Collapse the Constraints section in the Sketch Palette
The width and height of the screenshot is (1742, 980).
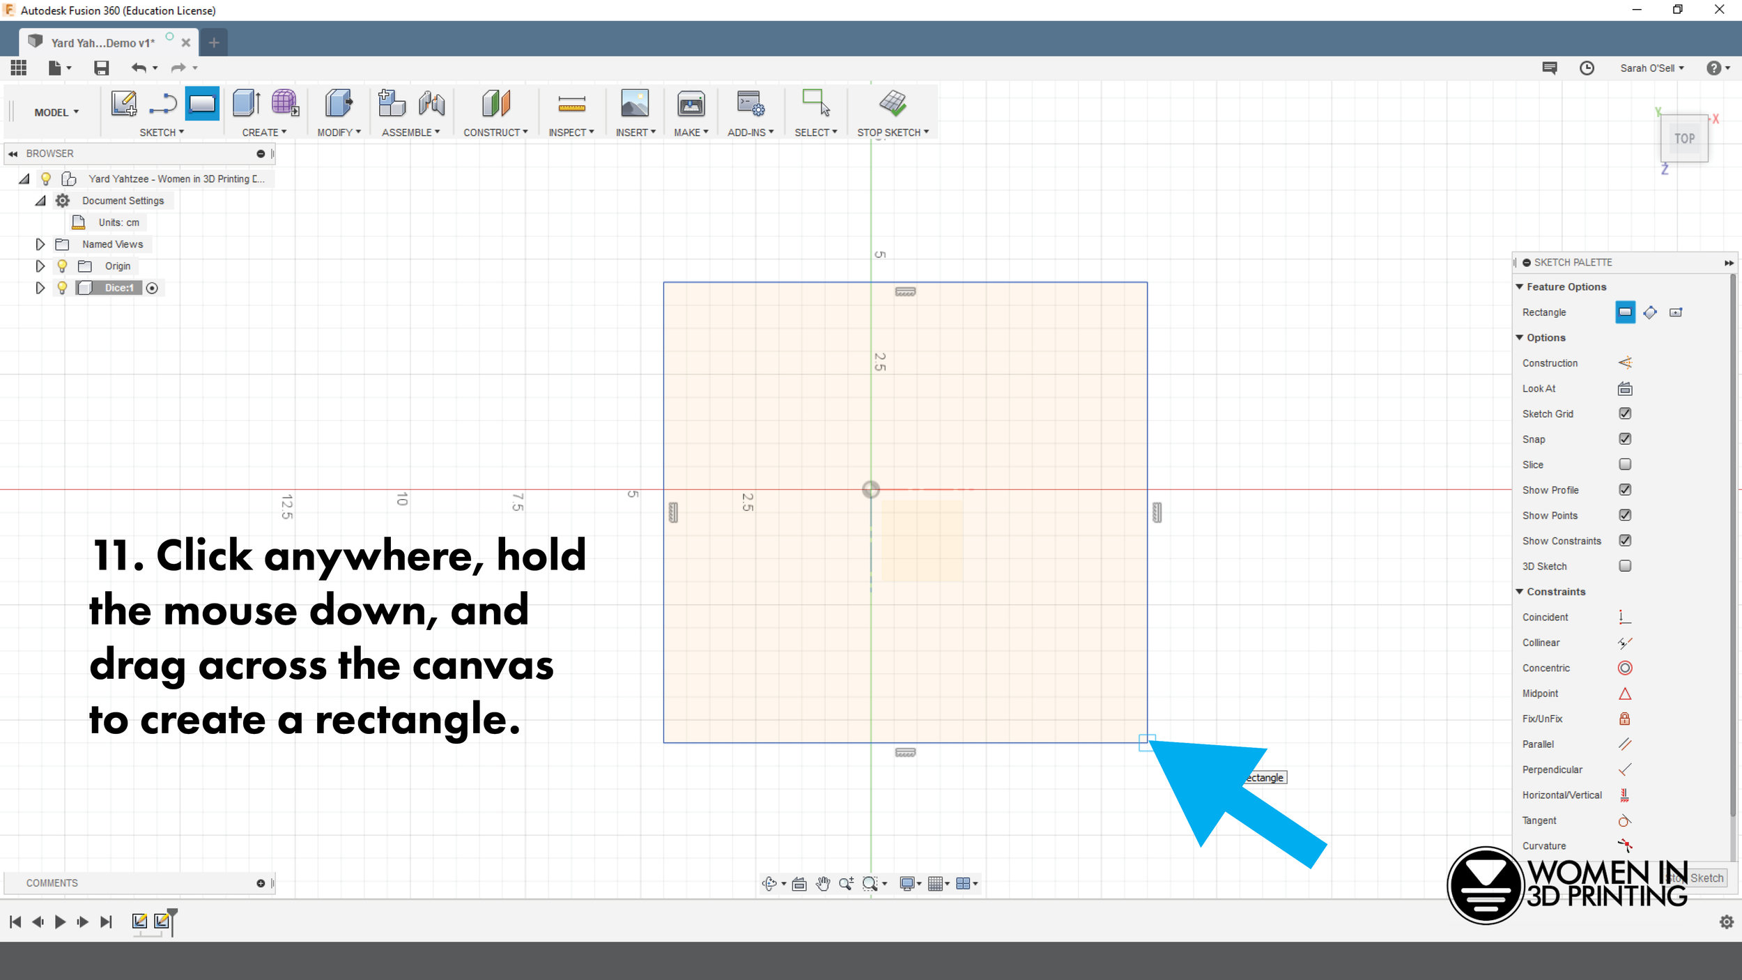1520,591
